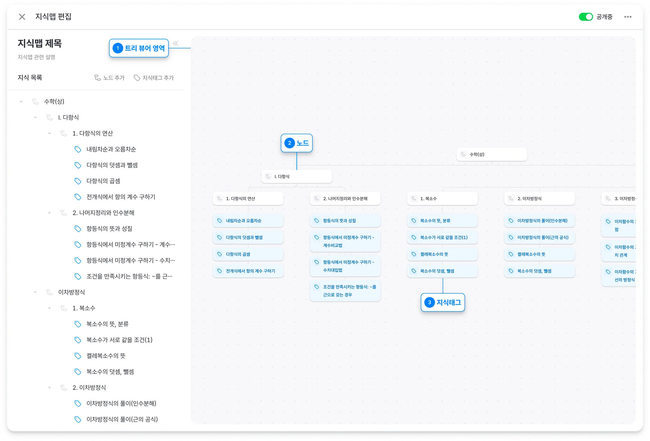Select the 수학(상) root node on canvas
Screen dimensions: 650x441
491,155
